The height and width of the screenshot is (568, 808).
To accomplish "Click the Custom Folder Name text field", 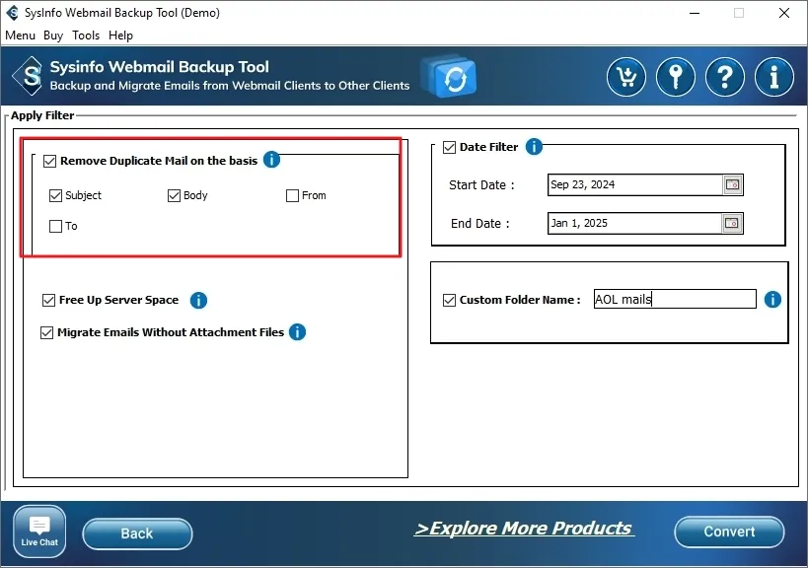I will click(x=675, y=299).
